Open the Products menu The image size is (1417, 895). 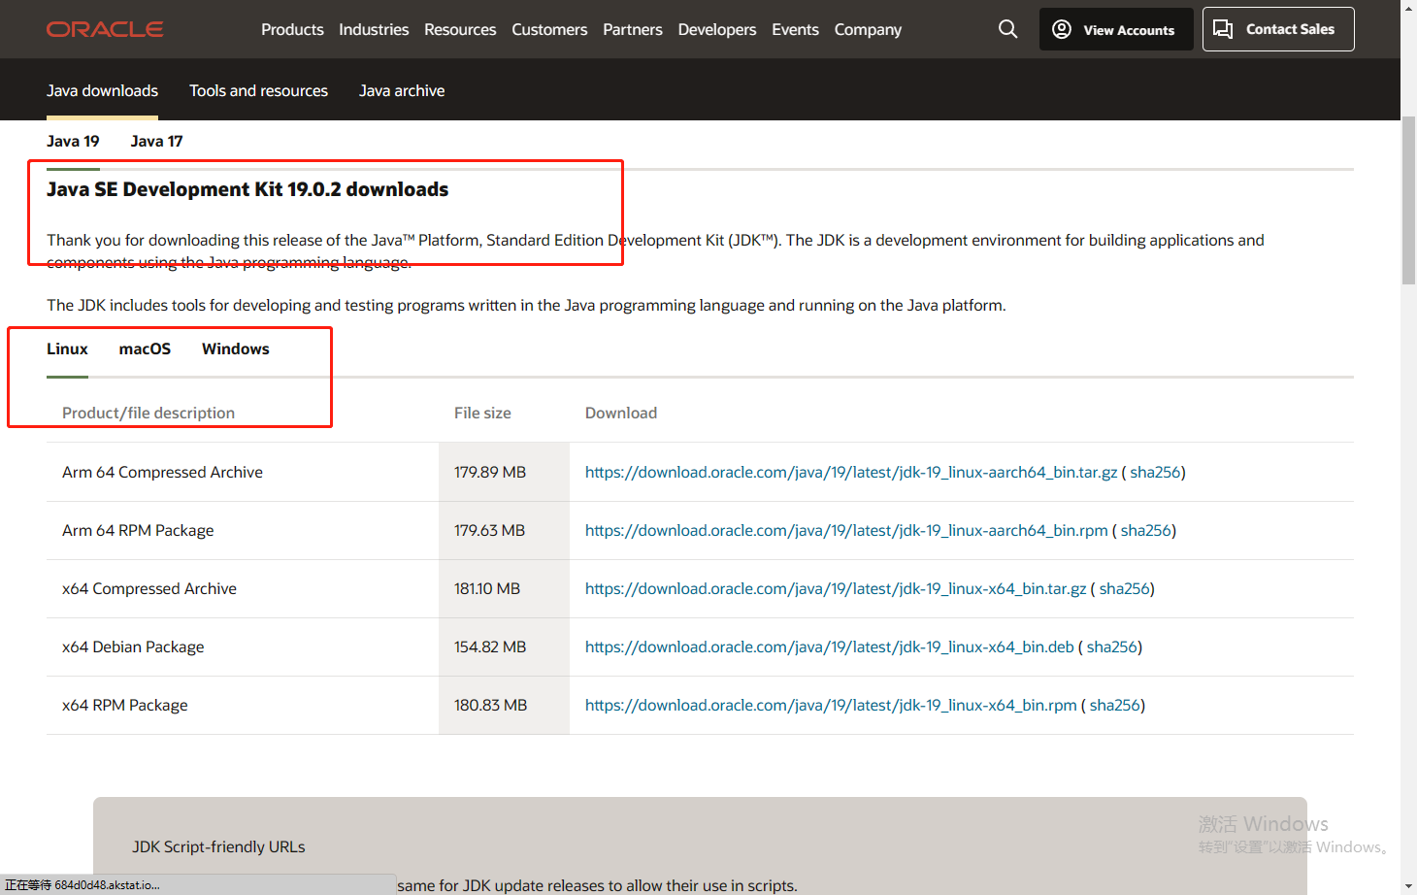pyautogui.click(x=292, y=29)
